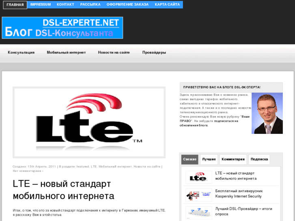
Task: Switch to the Свежие tab
Action: [189, 159]
